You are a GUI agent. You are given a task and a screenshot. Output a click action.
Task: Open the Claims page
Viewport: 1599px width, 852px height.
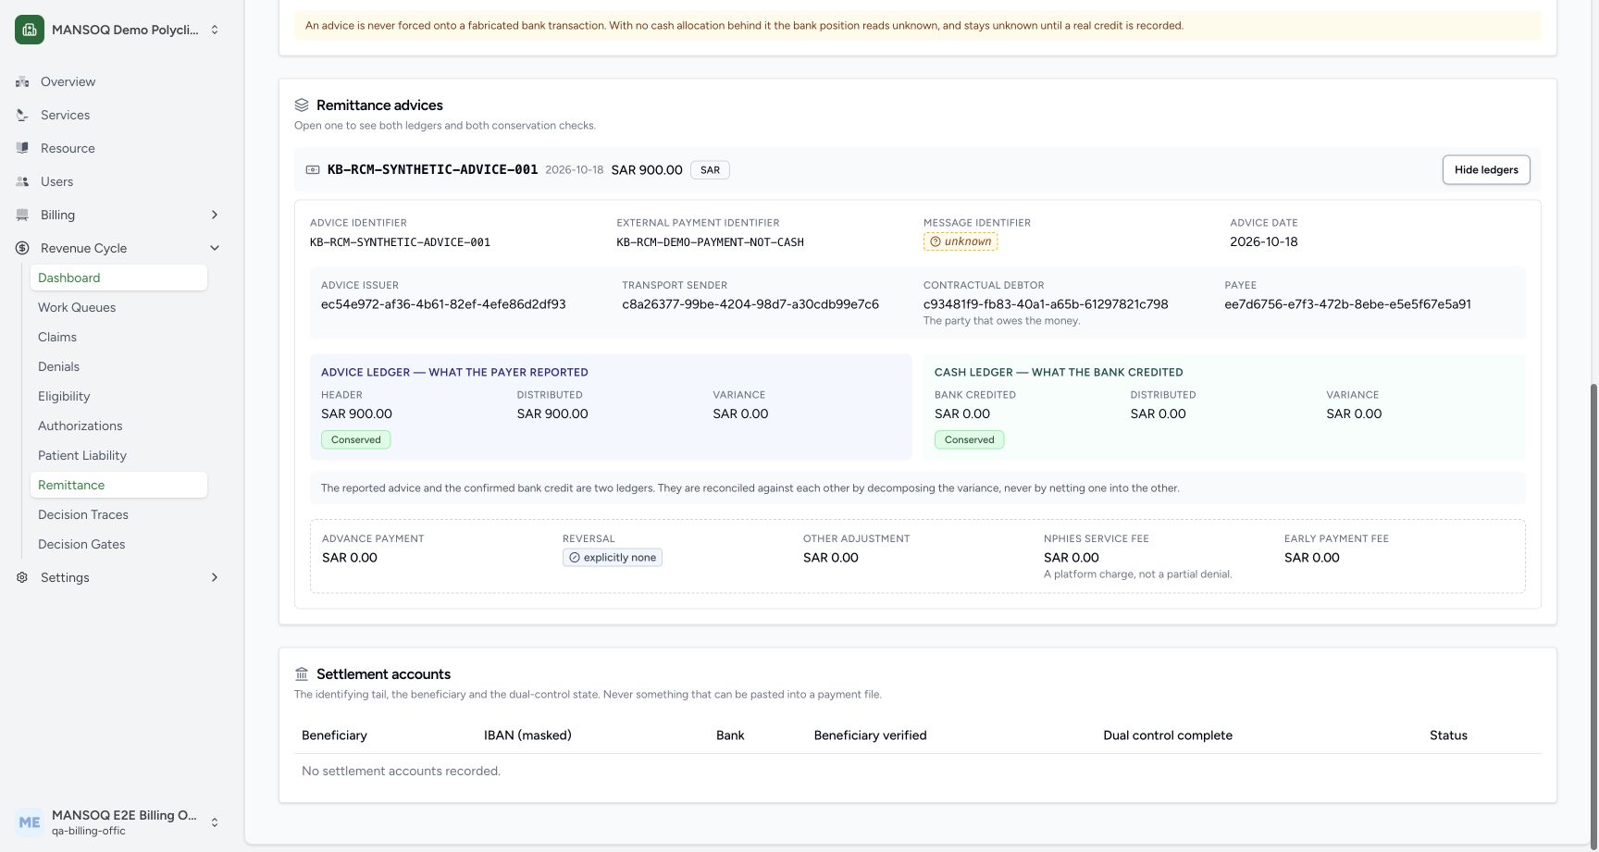[x=118, y=337]
